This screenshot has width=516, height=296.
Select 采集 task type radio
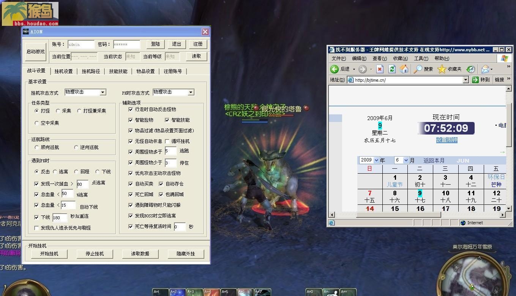[x=58, y=111]
